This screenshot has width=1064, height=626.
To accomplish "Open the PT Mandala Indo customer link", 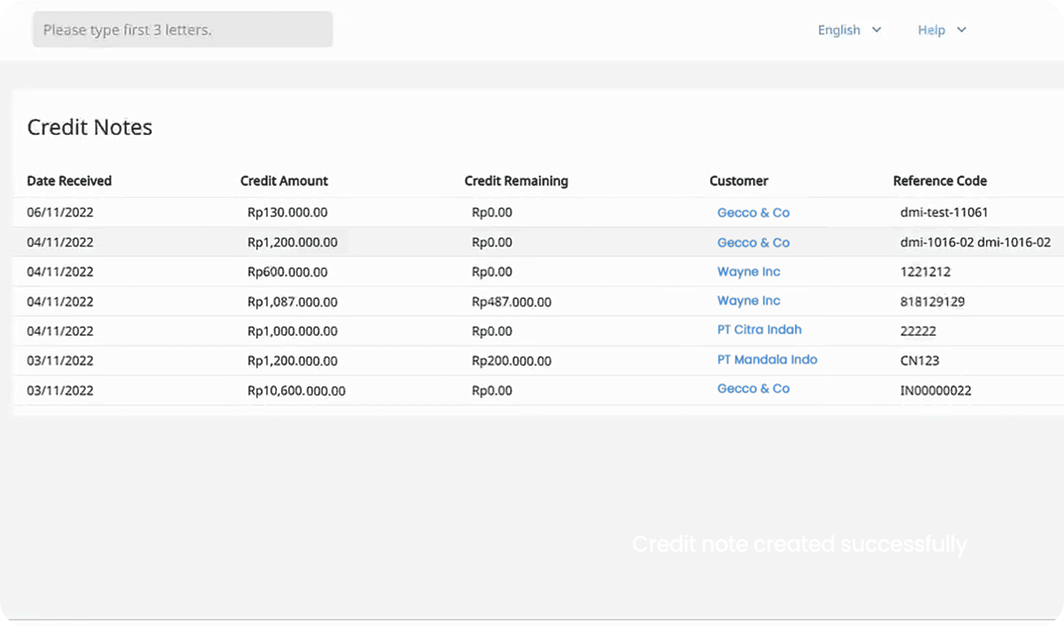I will click(x=767, y=360).
